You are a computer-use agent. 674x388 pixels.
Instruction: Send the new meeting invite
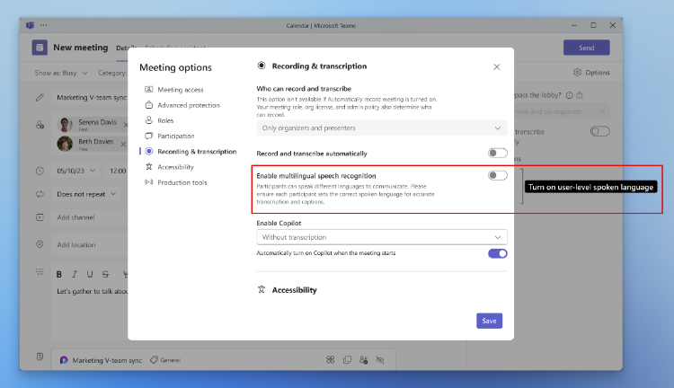[x=586, y=48]
